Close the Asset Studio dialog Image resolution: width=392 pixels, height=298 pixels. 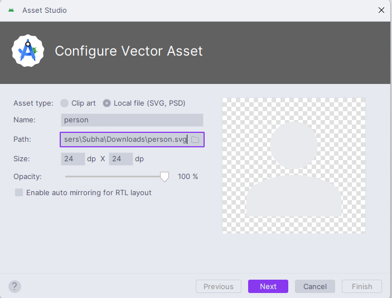pyautogui.click(x=381, y=10)
